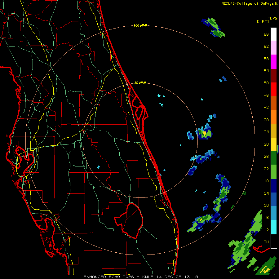Click the 100 NMI range ring label
Viewport: 279px width, 279px height.
point(140,26)
